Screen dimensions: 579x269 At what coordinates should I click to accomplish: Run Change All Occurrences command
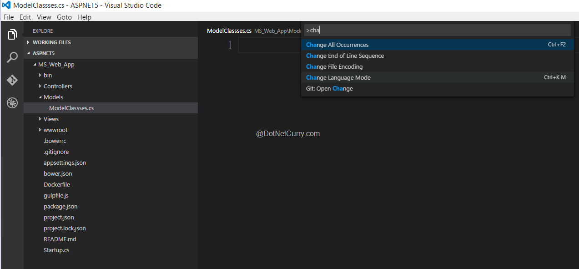click(x=437, y=45)
